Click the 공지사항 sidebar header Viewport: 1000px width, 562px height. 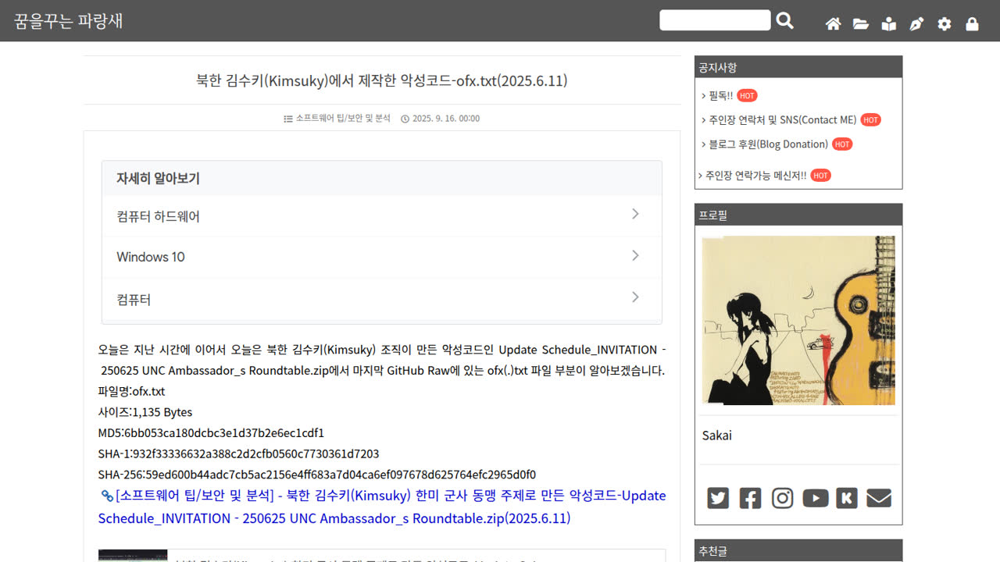click(798, 67)
